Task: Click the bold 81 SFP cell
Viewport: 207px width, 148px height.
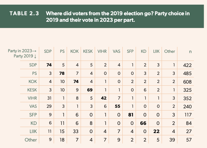Action: [x=131, y=115]
